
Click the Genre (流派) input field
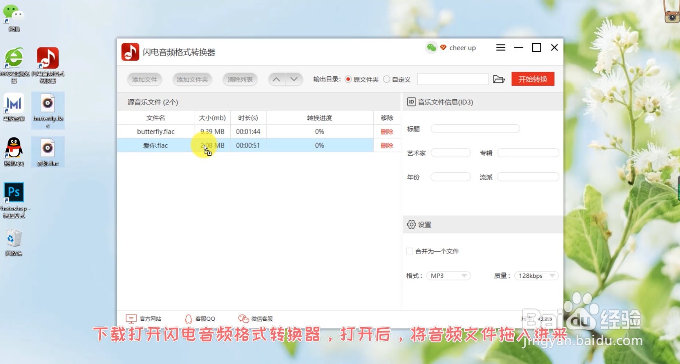[x=528, y=177]
